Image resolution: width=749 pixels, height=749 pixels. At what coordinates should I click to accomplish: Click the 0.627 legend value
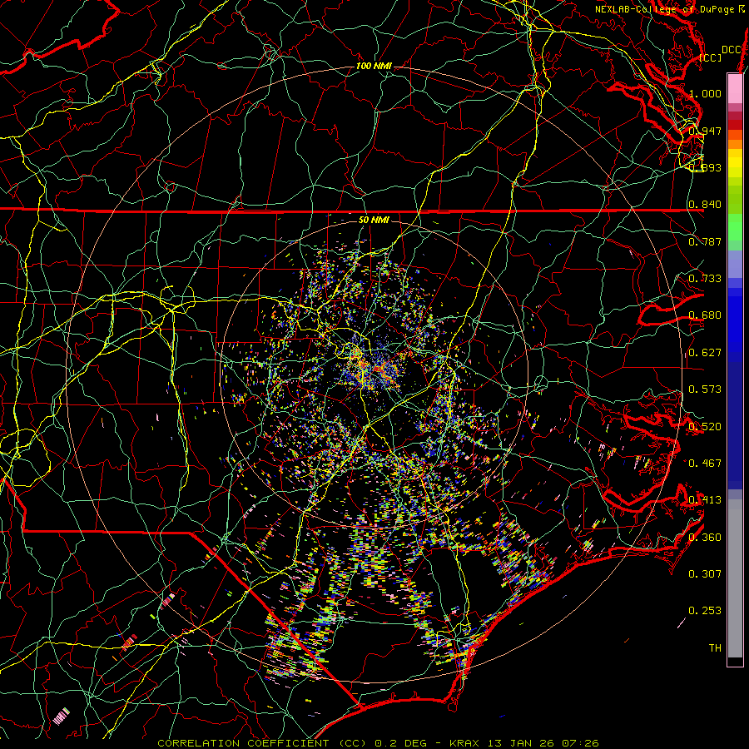(x=705, y=353)
